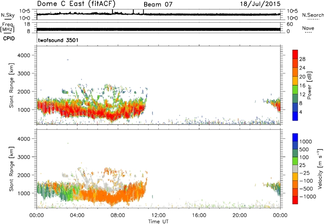Click the 'Velocity [m s⁻¹]' colorbar label

320,169
